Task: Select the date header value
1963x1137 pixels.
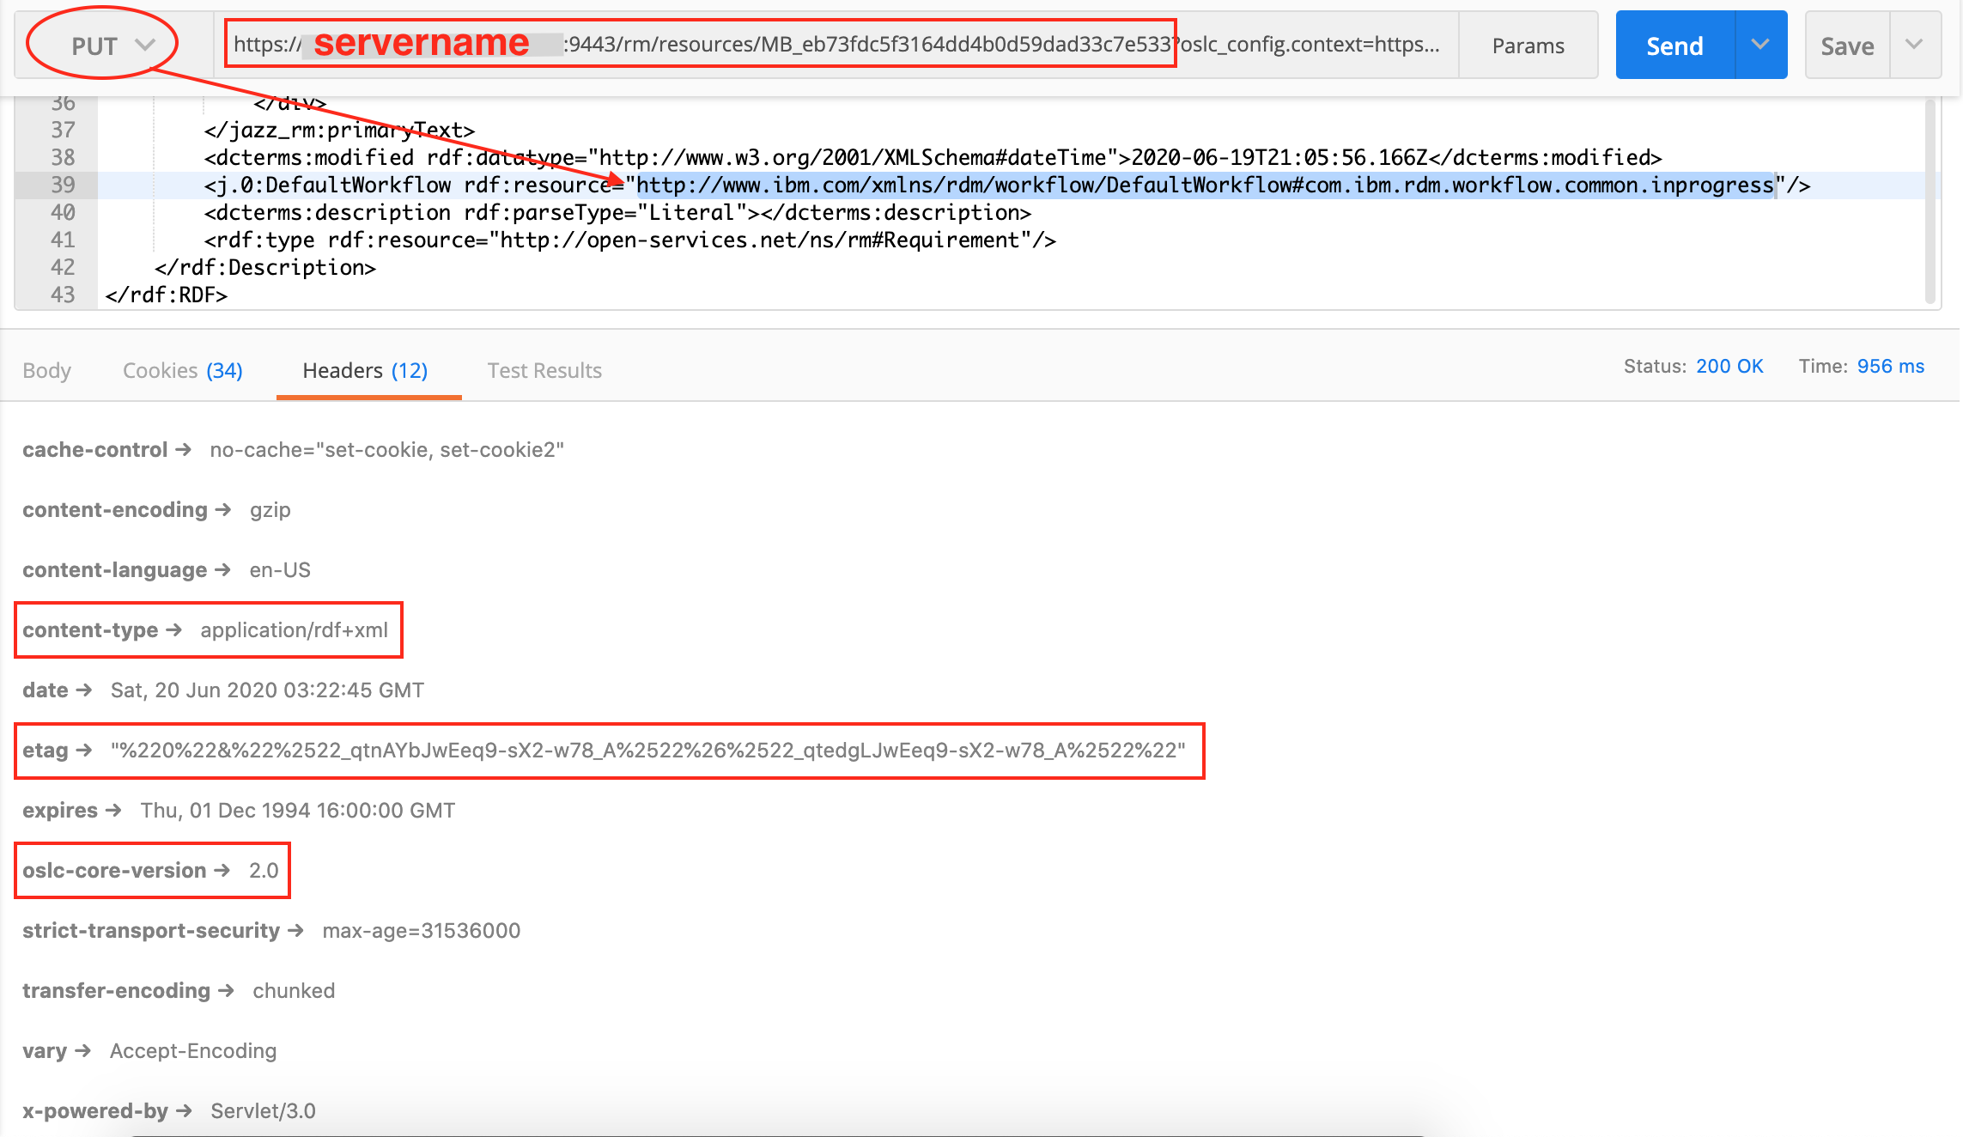Action: click(x=267, y=690)
